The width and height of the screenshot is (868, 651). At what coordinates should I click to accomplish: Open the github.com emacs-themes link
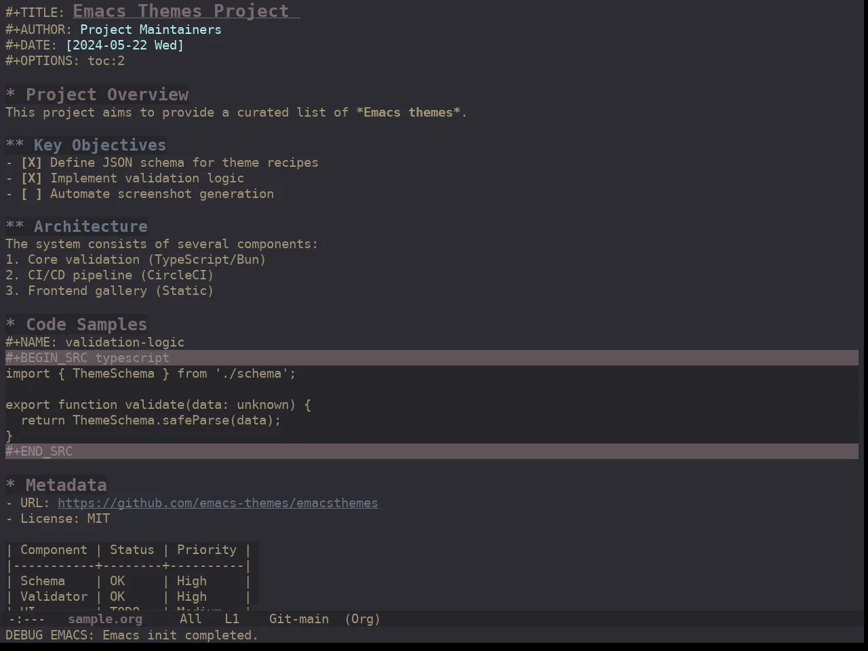[218, 503]
